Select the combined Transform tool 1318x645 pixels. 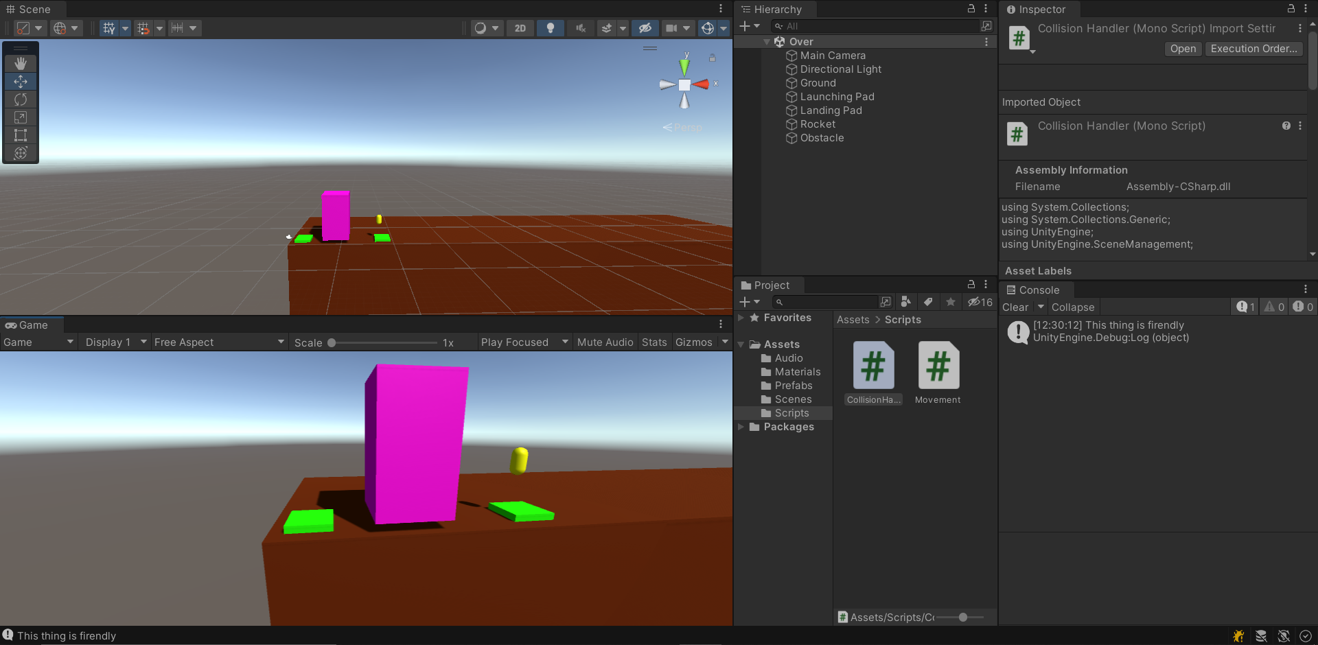point(21,153)
